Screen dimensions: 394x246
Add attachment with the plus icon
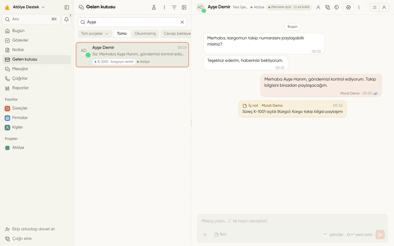coord(205,235)
